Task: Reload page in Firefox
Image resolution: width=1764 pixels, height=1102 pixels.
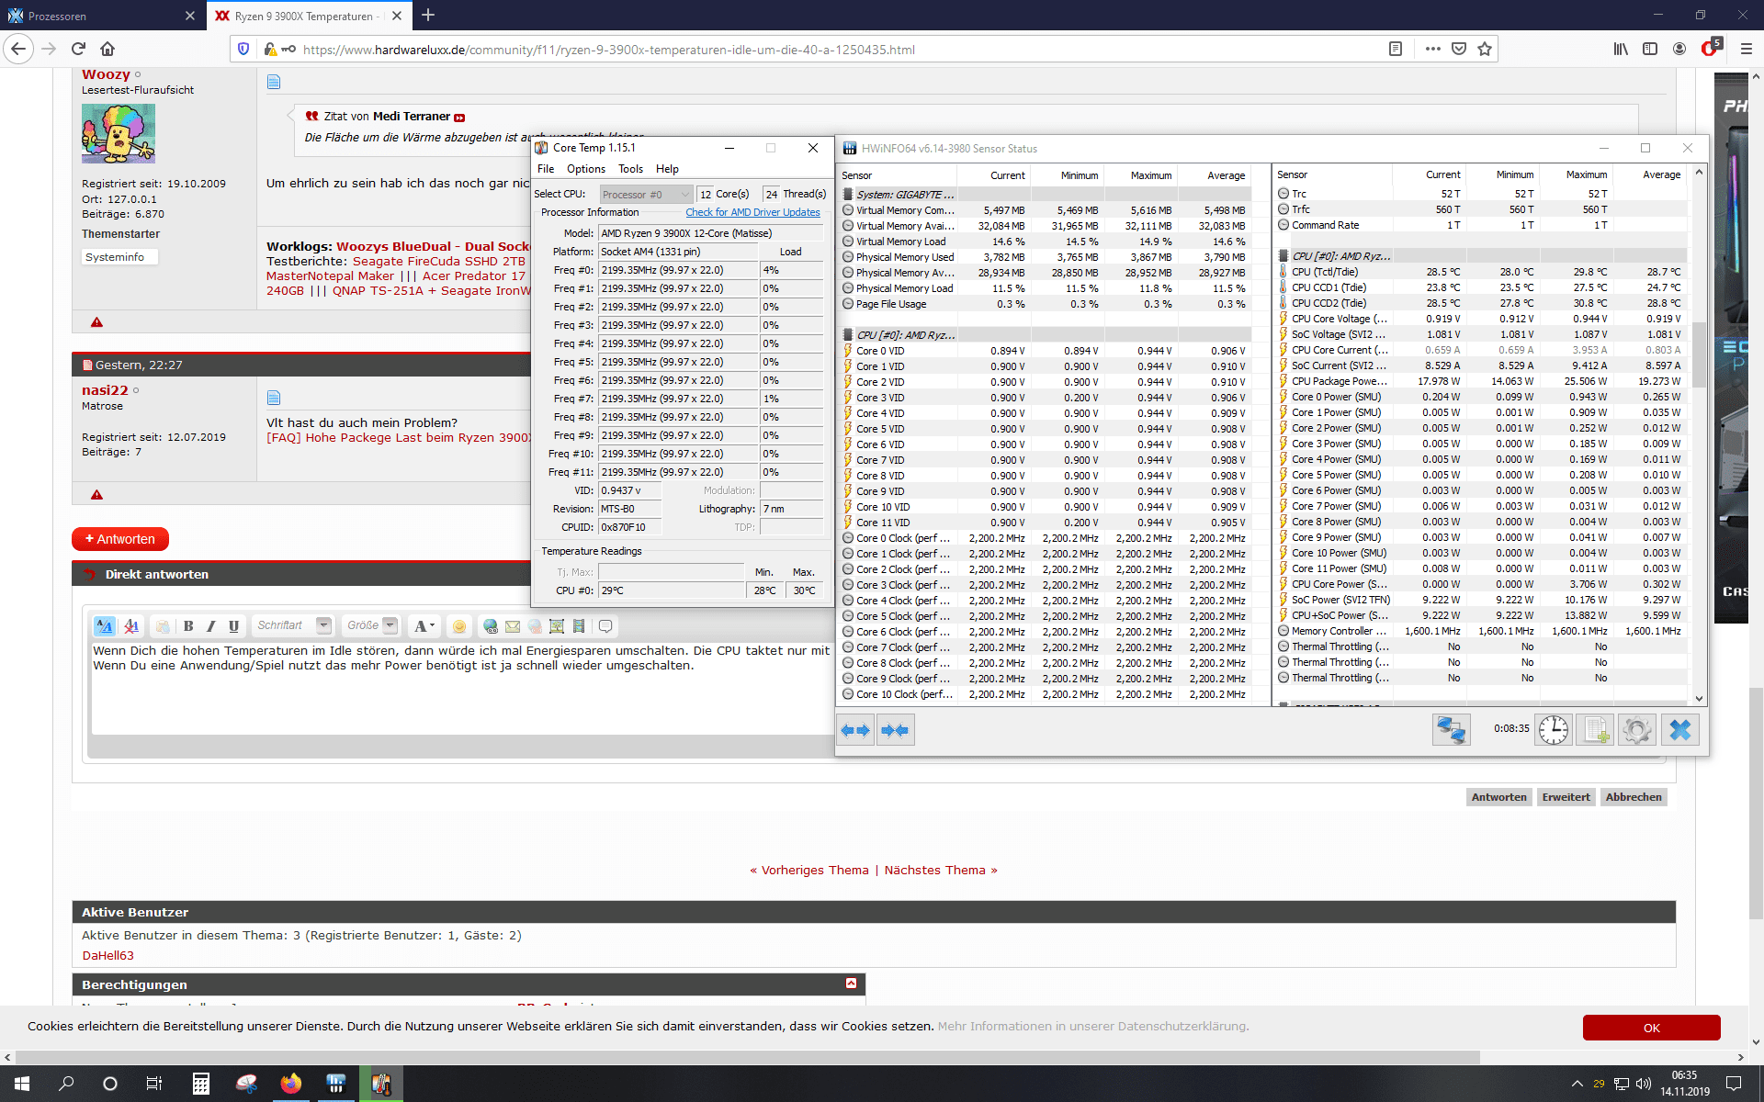Action: pyautogui.click(x=78, y=49)
